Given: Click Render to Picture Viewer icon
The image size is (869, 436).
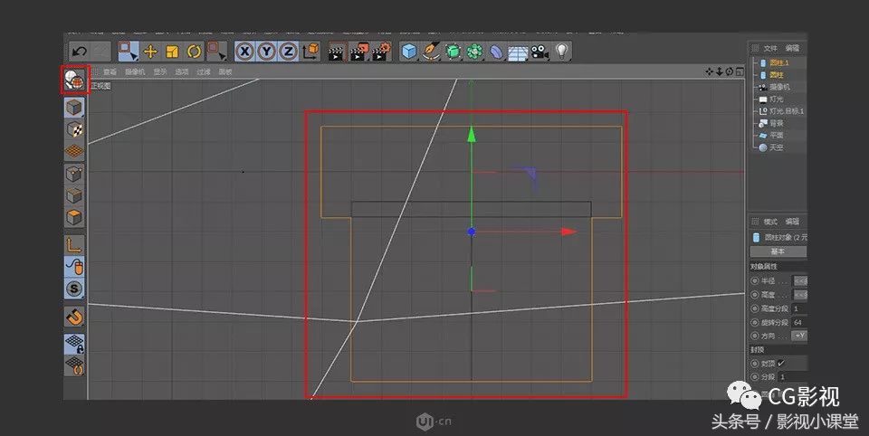Looking at the screenshot, I should pyautogui.click(x=359, y=52).
